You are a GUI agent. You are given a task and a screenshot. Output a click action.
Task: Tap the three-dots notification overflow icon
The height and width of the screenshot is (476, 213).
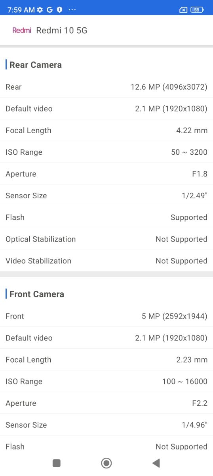click(x=72, y=10)
